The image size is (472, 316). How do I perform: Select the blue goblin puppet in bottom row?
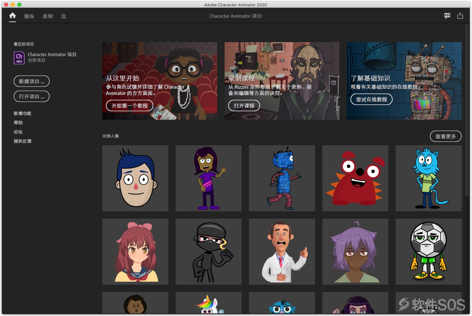click(x=282, y=303)
